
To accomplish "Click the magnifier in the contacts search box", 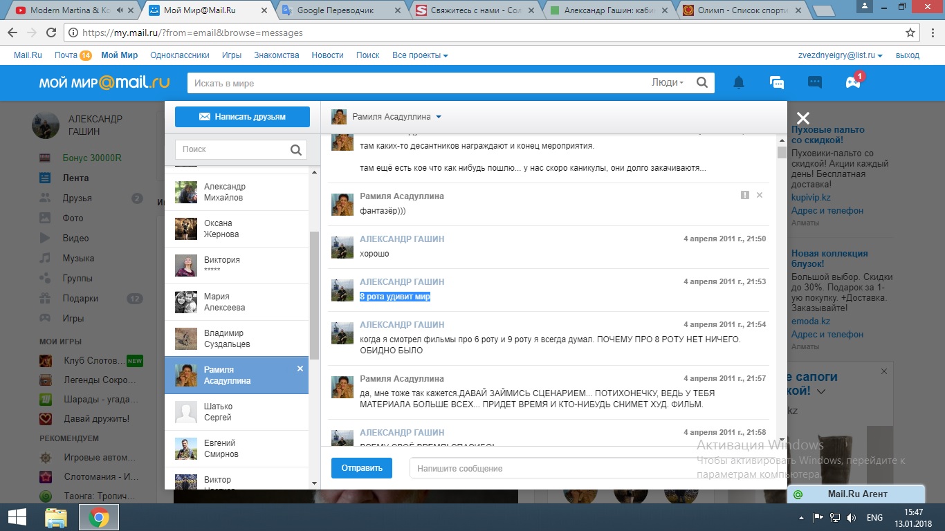I will click(x=296, y=149).
